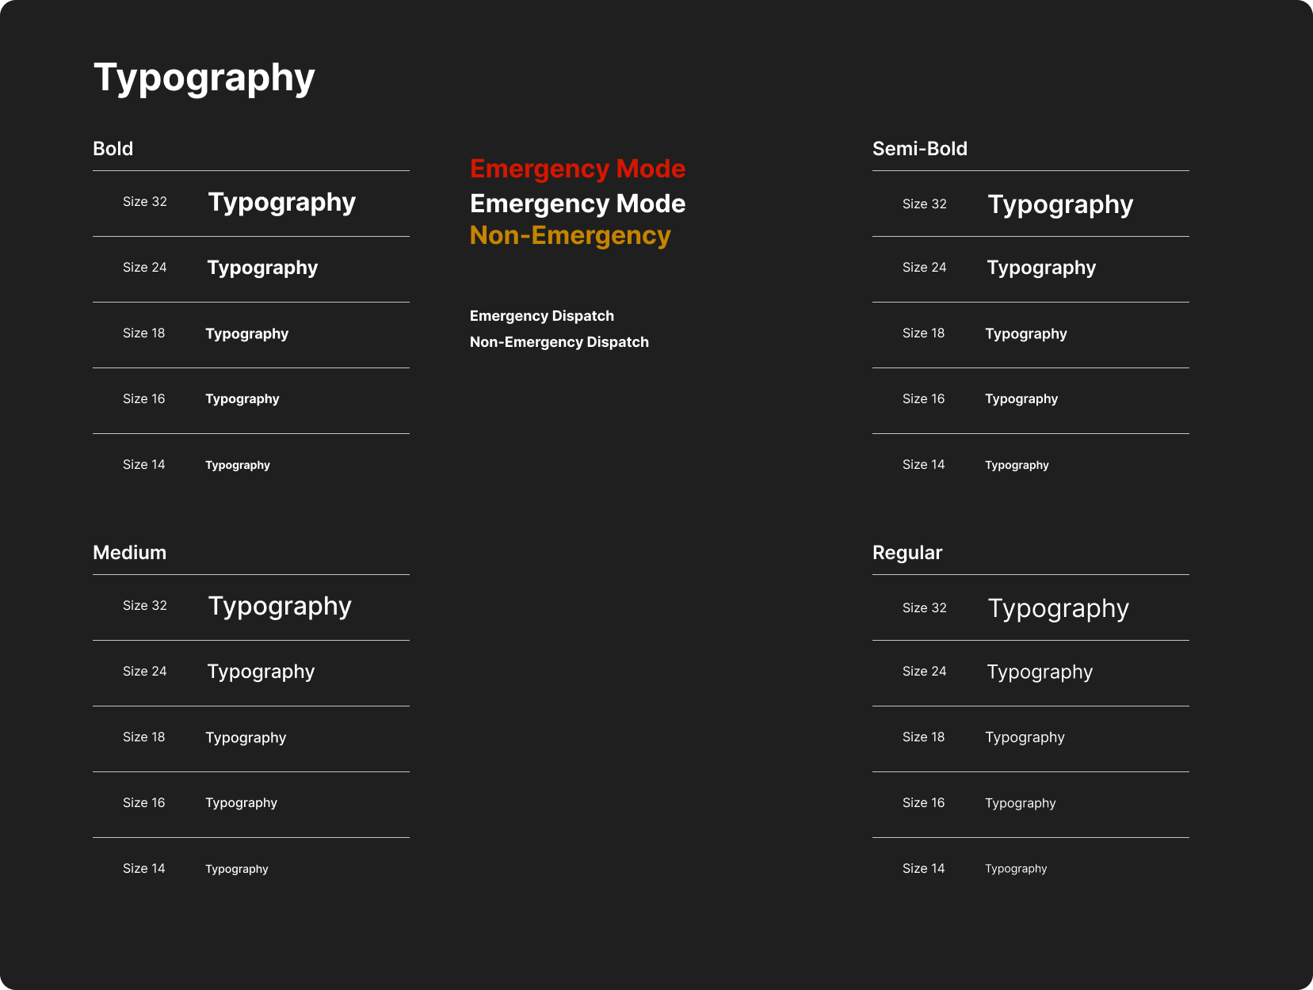Screen dimensions: 1313x990
Task: Click the main Typography page title
Action: [x=204, y=78]
